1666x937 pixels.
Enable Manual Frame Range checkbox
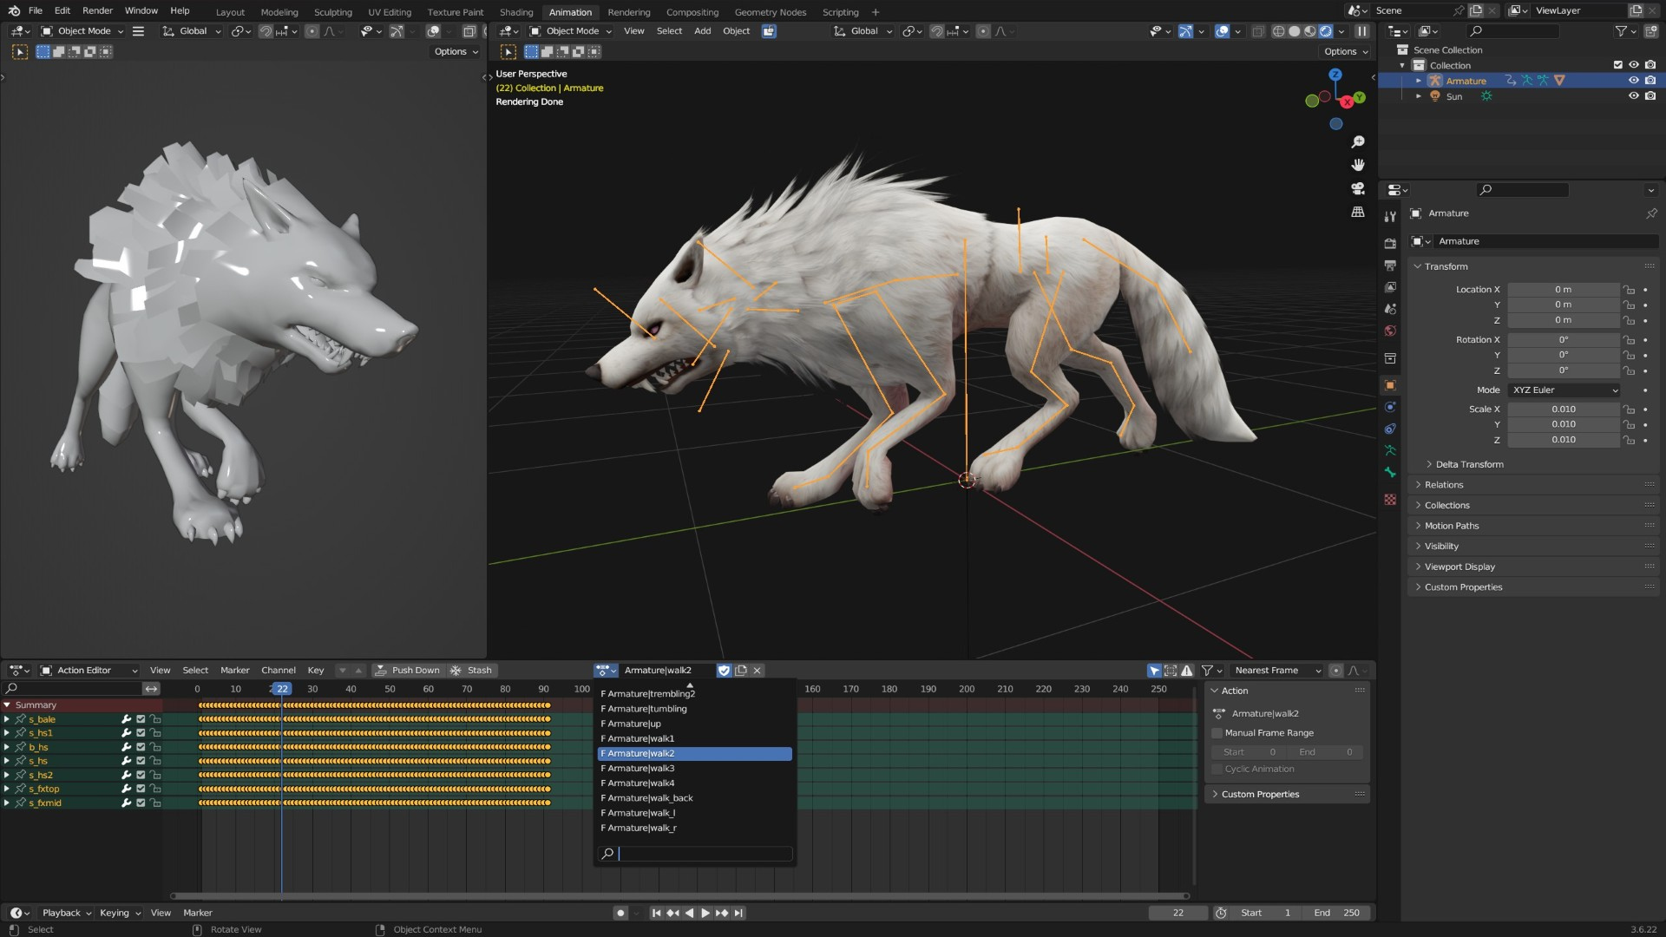tap(1217, 733)
